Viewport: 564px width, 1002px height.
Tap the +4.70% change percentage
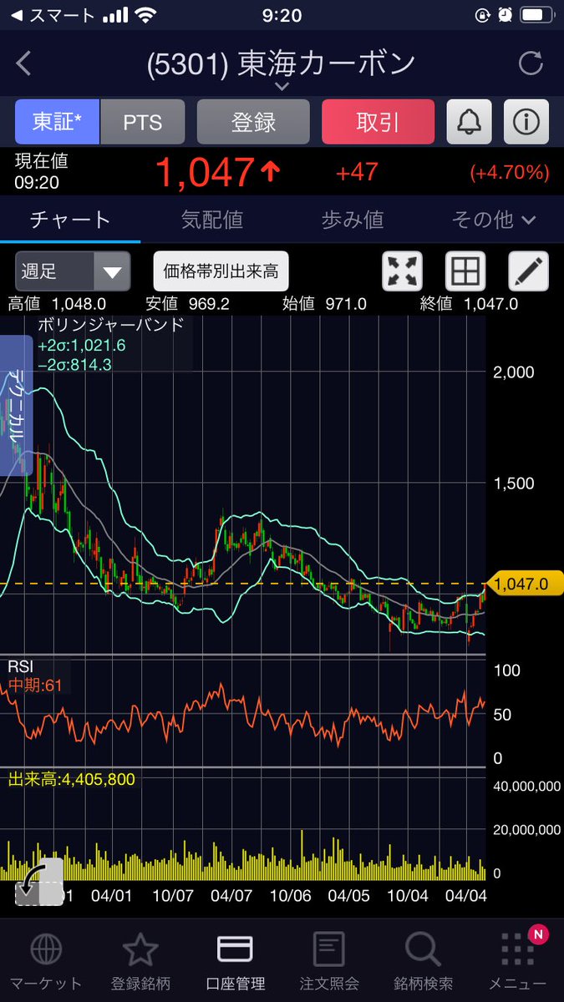tap(510, 173)
